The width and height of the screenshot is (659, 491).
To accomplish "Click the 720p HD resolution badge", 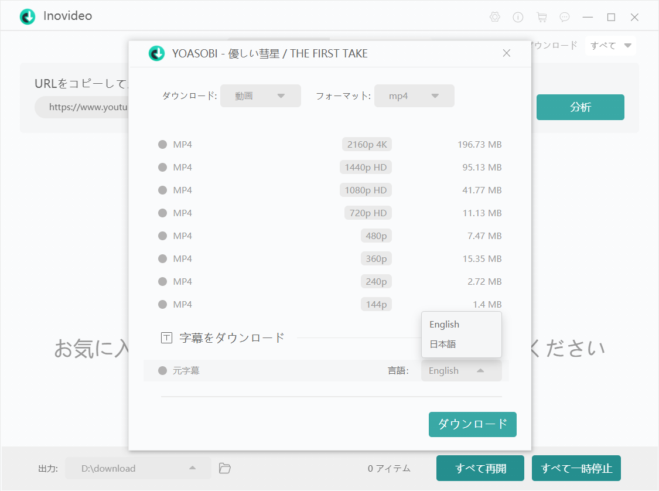I will pos(368,213).
